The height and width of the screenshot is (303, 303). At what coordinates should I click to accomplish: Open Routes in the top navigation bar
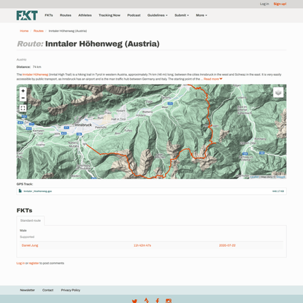66,15
